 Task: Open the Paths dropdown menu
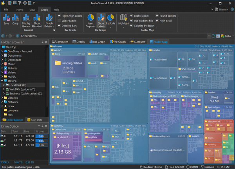[x=227, y=36]
